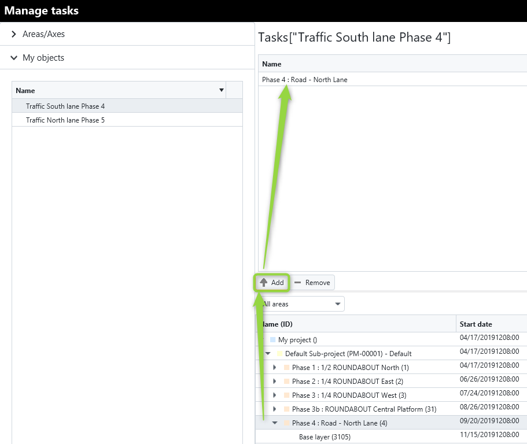The width and height of the screenshot is (527, 444).
Task: Click the Phase 3b orange square icon
Action: pyautogui.click(x=287, y=409)
